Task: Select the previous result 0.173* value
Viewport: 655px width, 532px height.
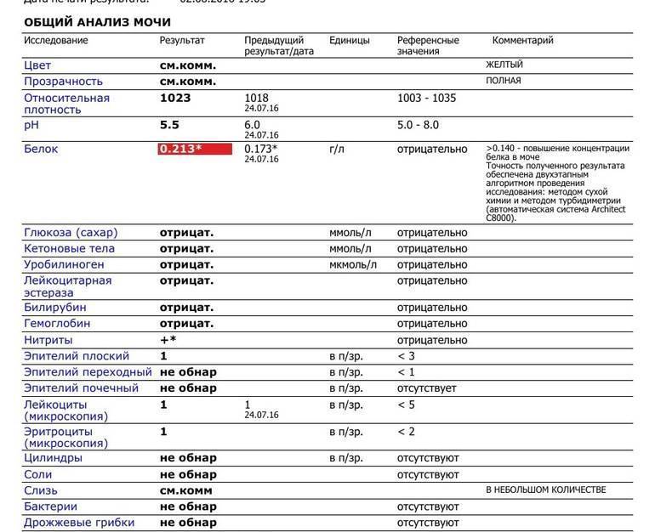Action: 260,149
